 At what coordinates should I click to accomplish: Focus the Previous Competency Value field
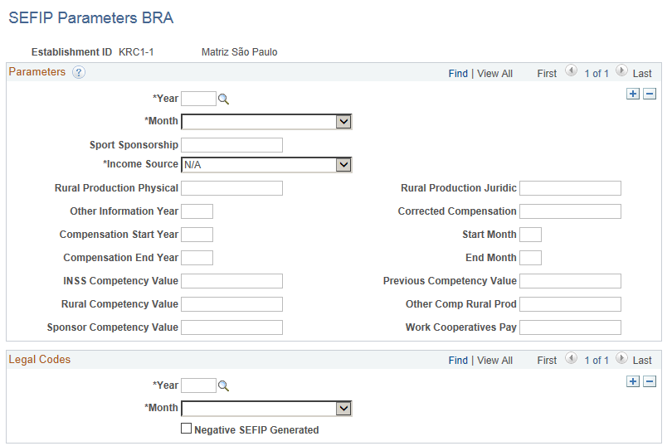(x=571, y=281)
